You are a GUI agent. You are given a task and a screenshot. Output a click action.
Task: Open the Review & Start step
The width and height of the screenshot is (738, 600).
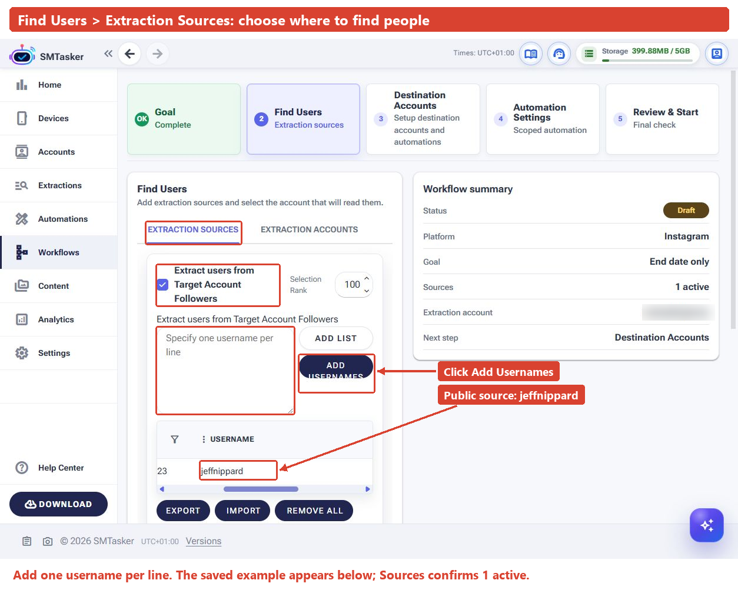[662, 119]
